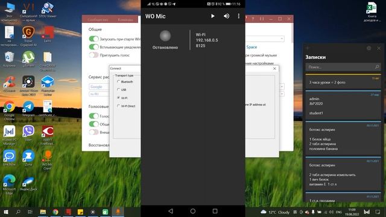This screenshot has height=217, width=386.
Task: Click the taskbar clock showing 11:09
Action: click(x=352, y=212)
